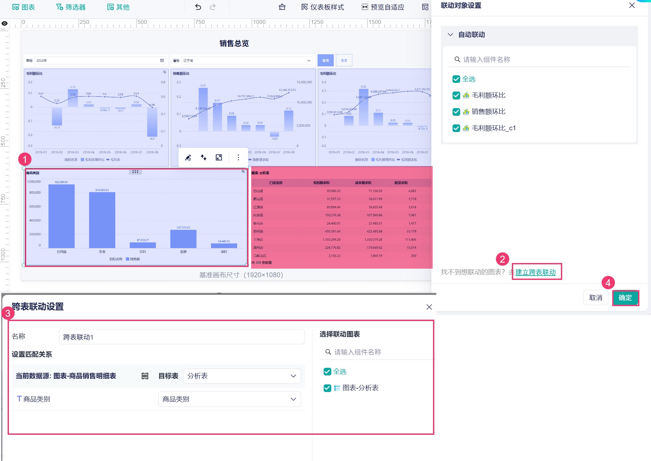Click the toolbox icon in top toolbar
Image resolution: width=651 pixels, height=461 pixels.
pos(282,7)
